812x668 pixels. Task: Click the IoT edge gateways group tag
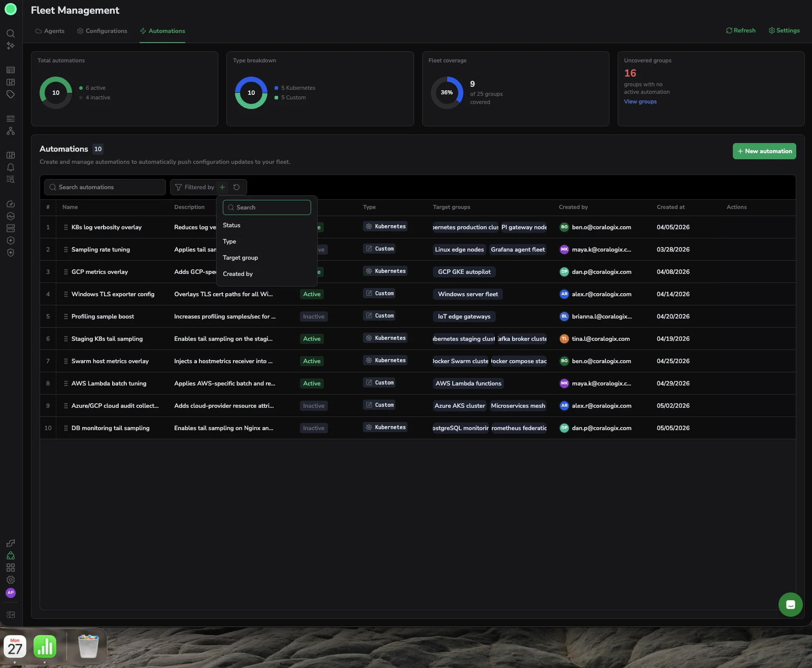tap(464, 317)
